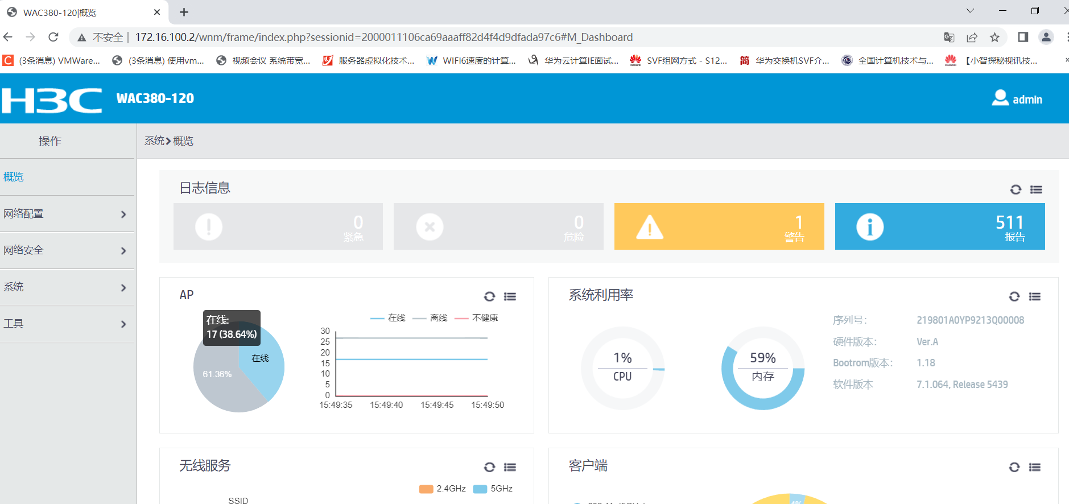
Task: Click the browser forward arrow
Action: pos(31,37)
